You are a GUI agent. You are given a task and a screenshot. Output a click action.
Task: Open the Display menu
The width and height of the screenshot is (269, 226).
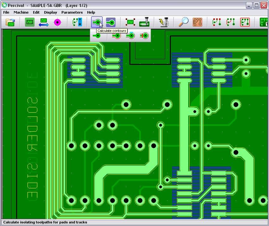50,12
